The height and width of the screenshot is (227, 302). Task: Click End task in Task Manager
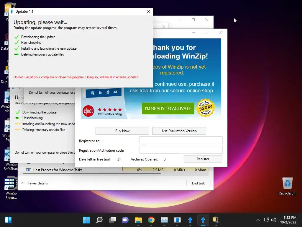pos(198,183)
